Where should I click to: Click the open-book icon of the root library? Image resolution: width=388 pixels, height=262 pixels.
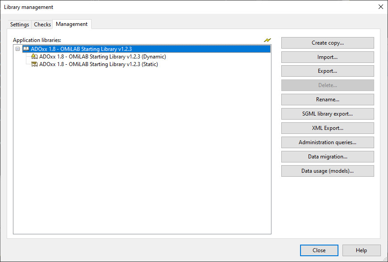tap(26, 49)
